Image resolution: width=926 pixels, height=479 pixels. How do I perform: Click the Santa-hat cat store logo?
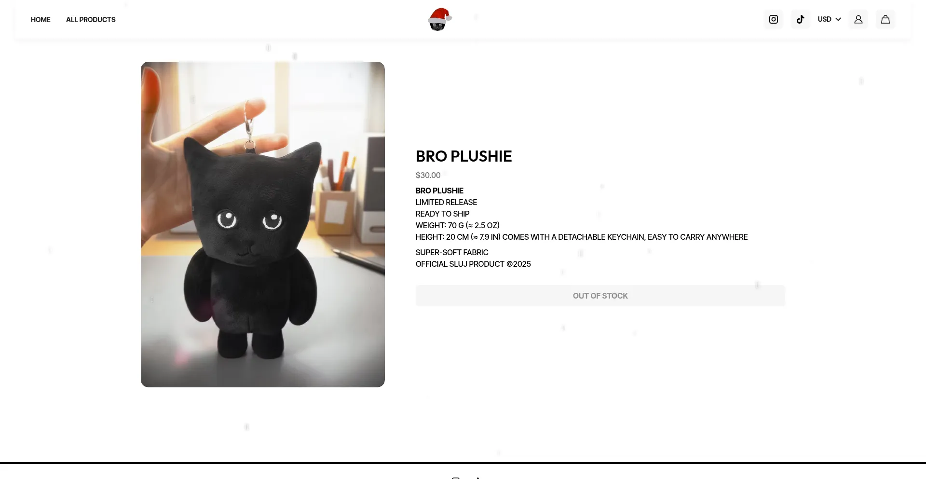tap(440, 19)
